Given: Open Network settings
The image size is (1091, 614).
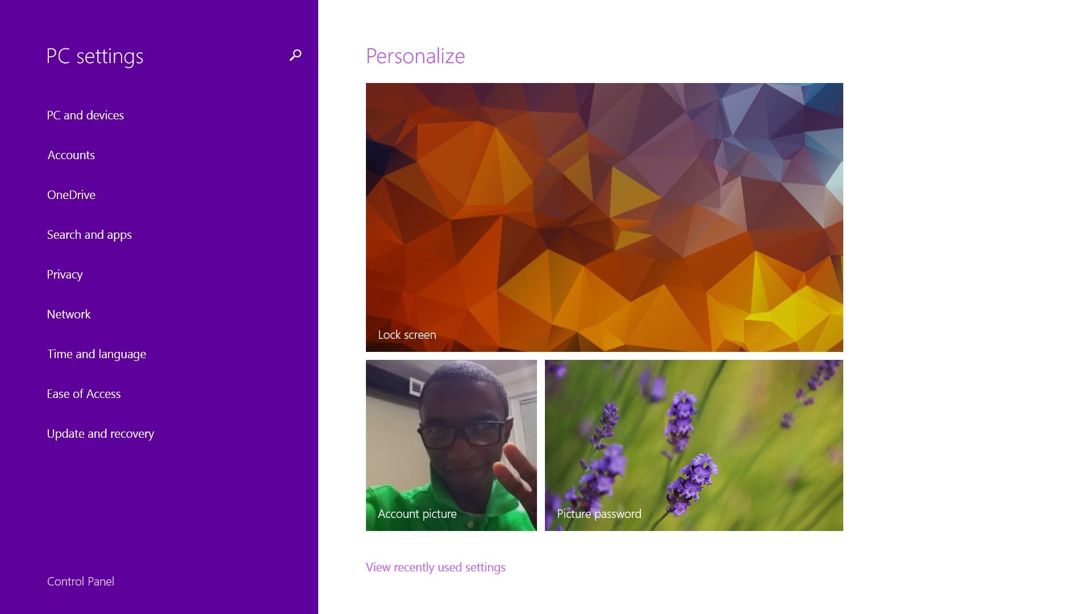Looking at the screenshot, I should 69,314.
